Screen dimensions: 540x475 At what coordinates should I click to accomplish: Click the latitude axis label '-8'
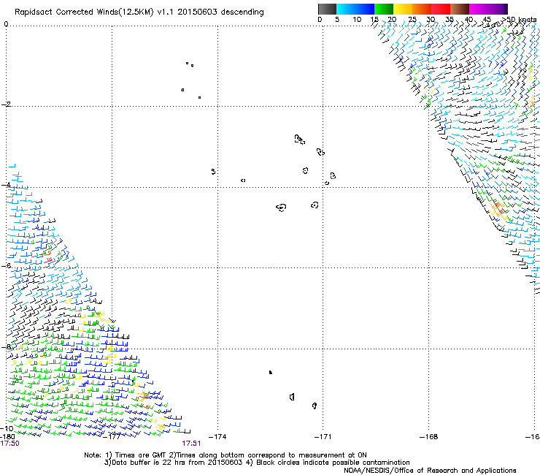(6, 346)
